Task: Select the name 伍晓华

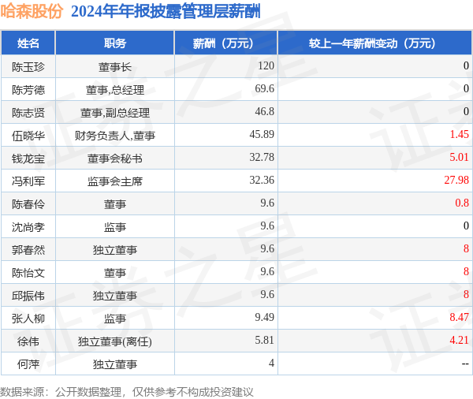Action: click(28, 136)
